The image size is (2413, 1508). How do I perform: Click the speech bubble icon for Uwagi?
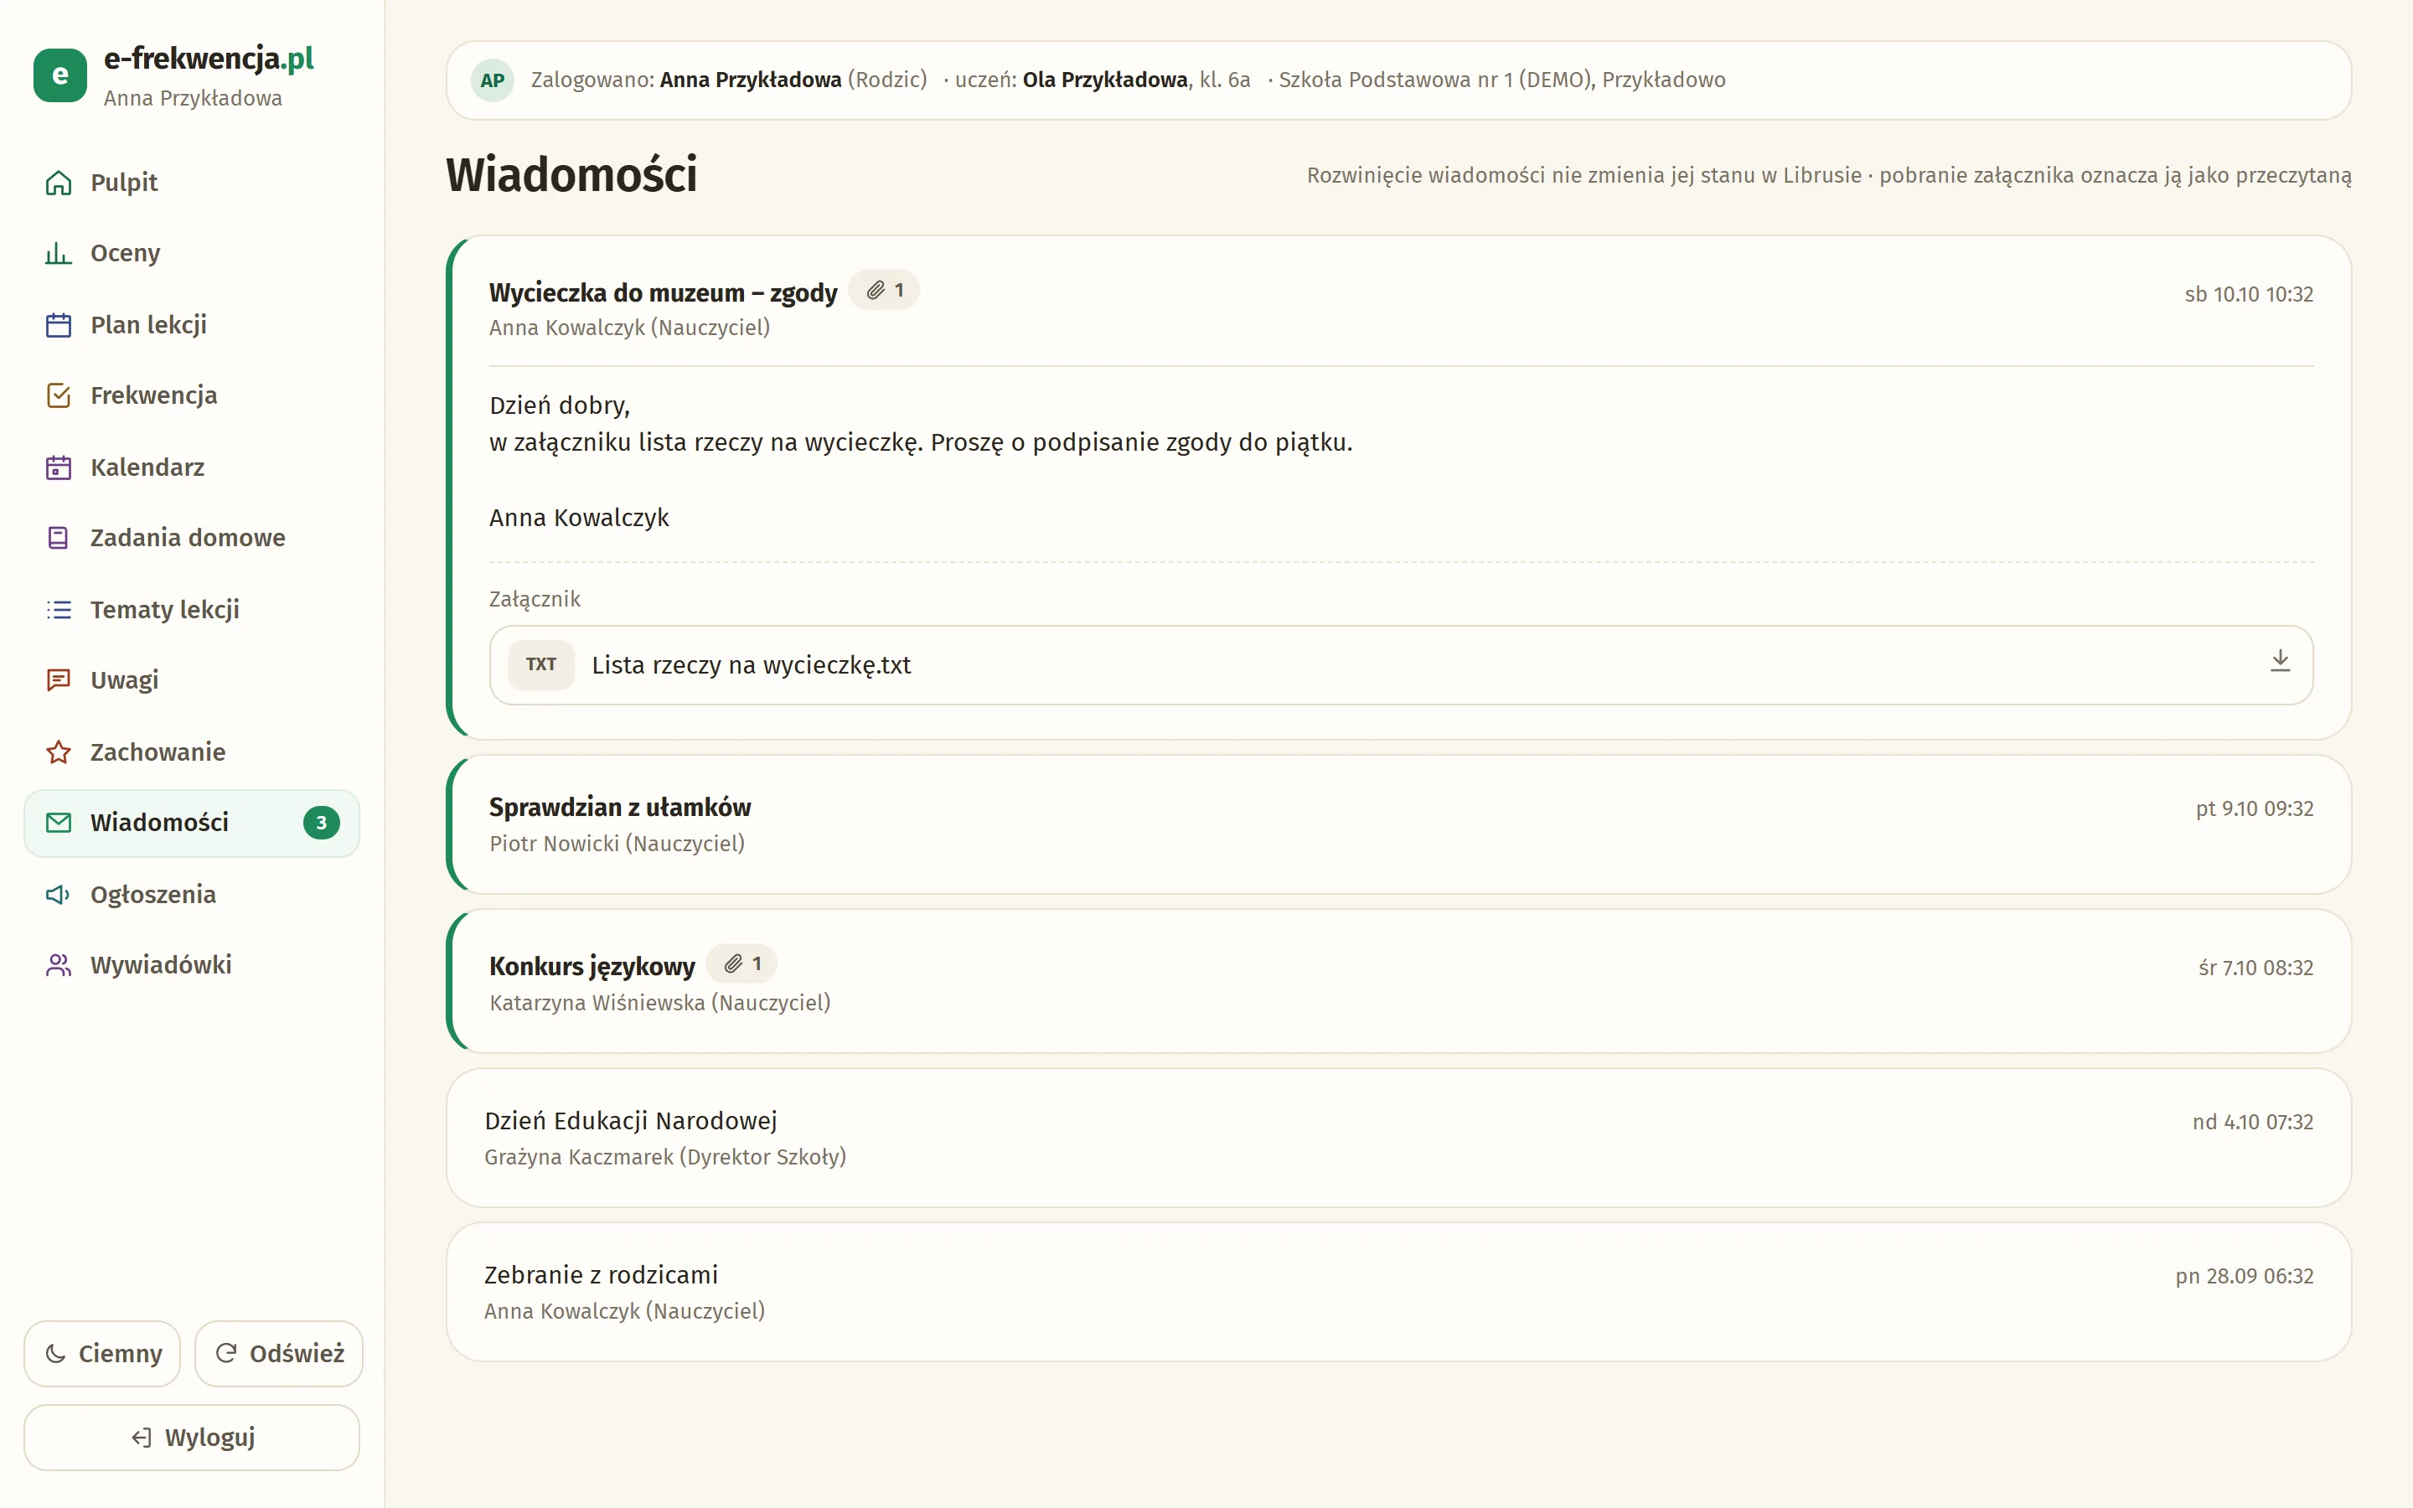(x=59, y=680)
